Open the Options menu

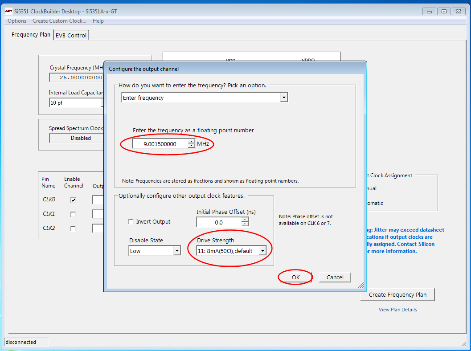tap(17, 21)
